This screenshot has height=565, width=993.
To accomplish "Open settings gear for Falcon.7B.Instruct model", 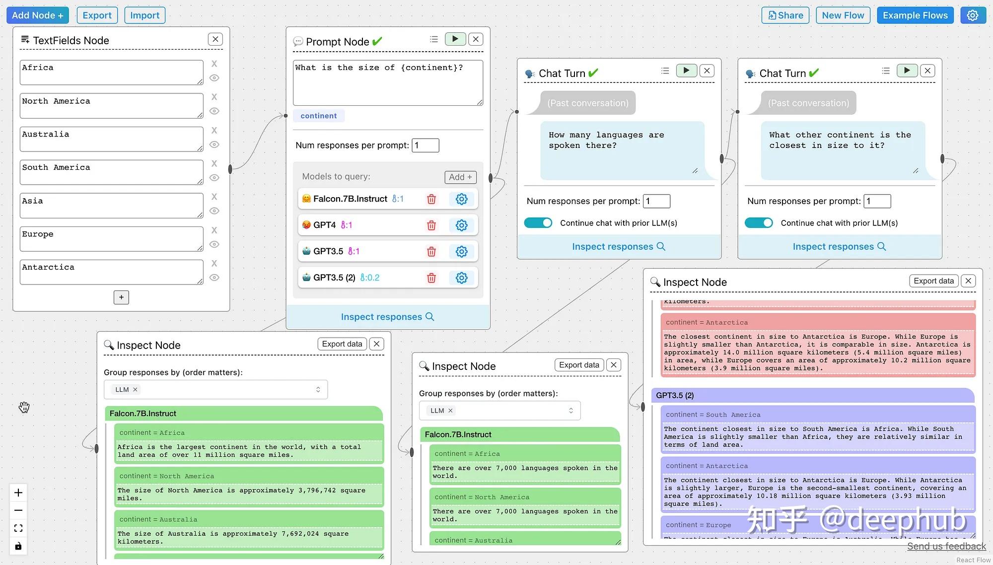I will [x=461, y=199].
